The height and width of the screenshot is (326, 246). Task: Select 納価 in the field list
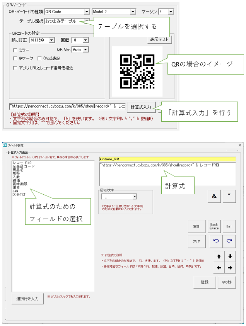pos(16,180)
